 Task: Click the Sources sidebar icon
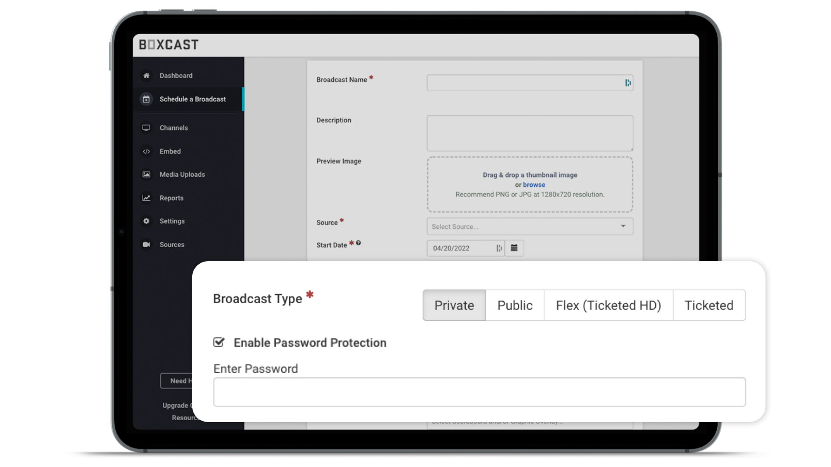147,244
